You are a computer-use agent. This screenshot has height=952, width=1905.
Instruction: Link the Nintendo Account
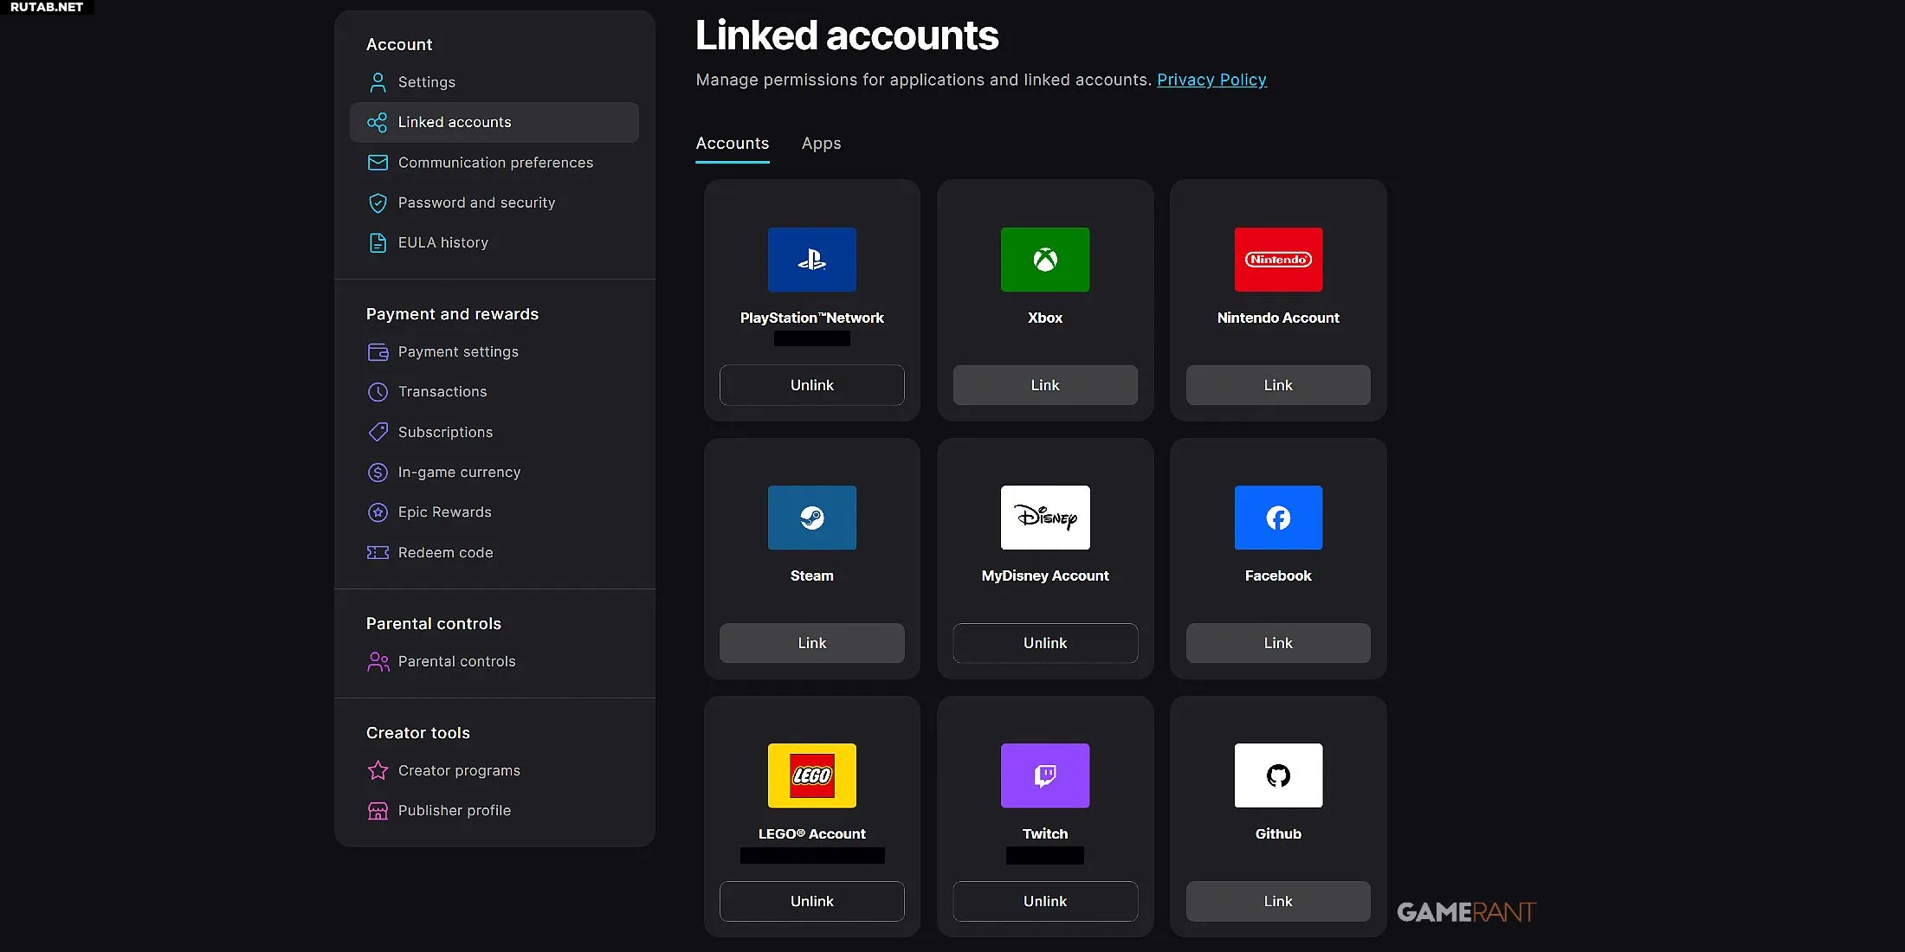(1278, 385)
